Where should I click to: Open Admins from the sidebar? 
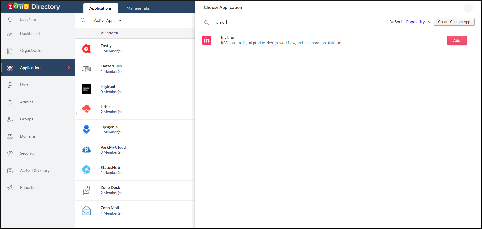(x=38, y=102)
